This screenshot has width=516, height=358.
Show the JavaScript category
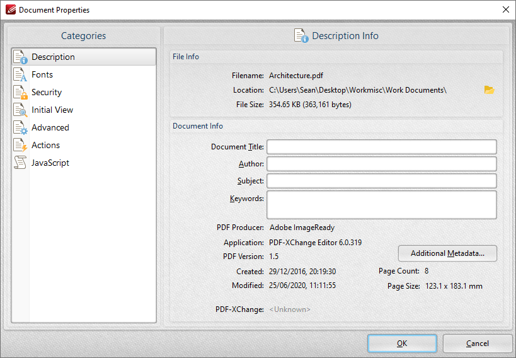coord(84,163)
